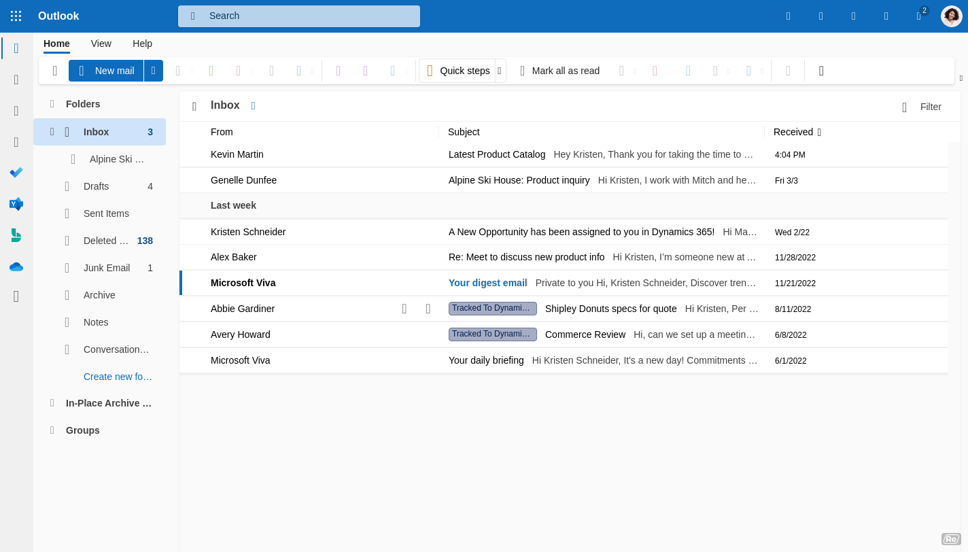Click inside the Search bar
Screen dimensions: 968x552
click(x=298, y=16)
